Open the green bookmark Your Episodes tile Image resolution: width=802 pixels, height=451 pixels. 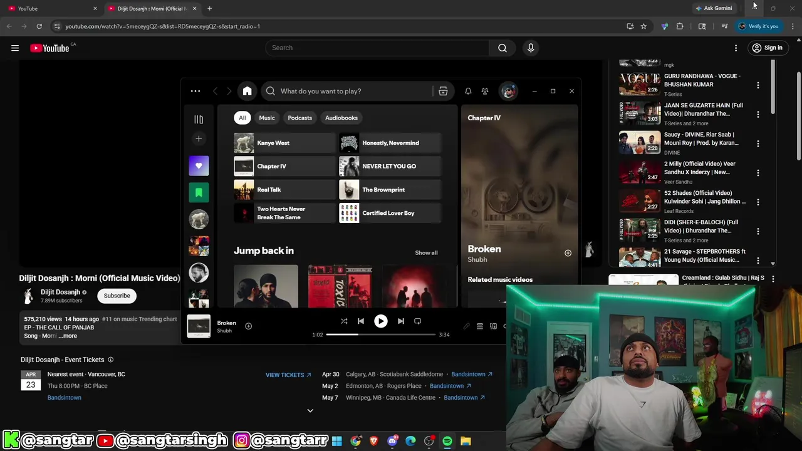pos(199,192)
